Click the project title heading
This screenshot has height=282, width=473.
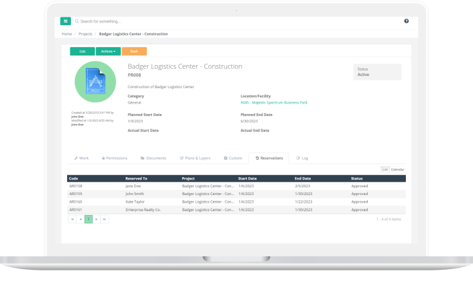(x=185, y=66)
